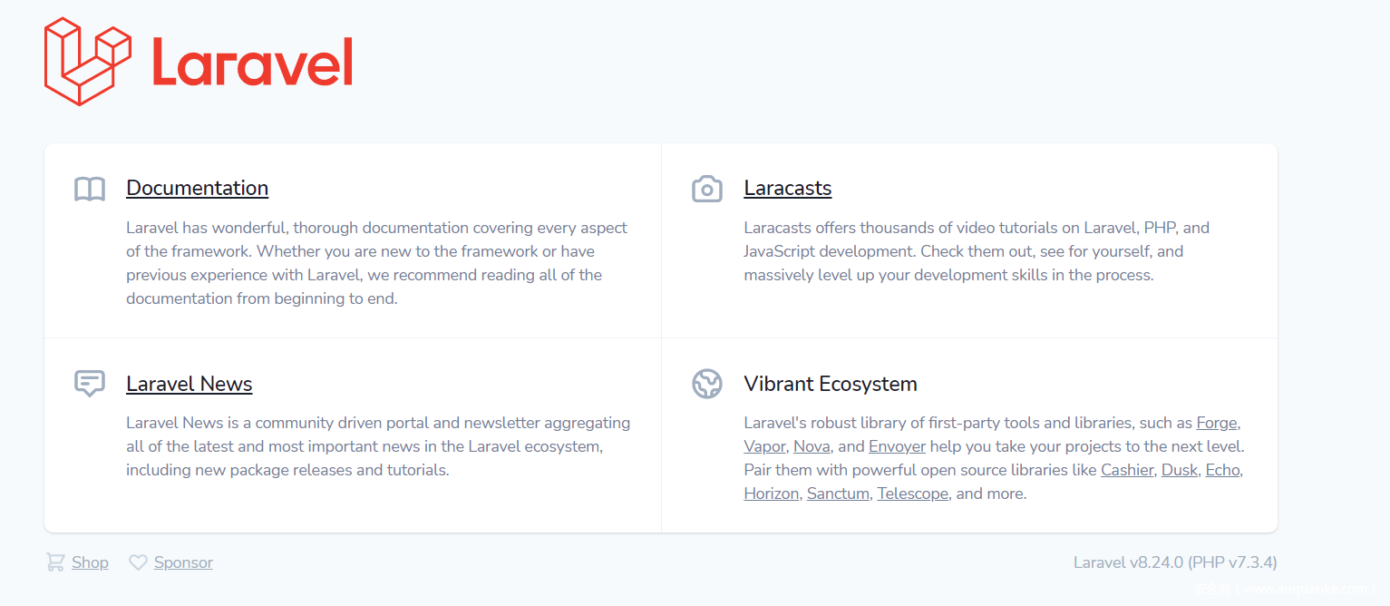The image size is (1390, 606).
Task: Open the Dusk link
Action: pyautogui.click(x=1180, y=470)
